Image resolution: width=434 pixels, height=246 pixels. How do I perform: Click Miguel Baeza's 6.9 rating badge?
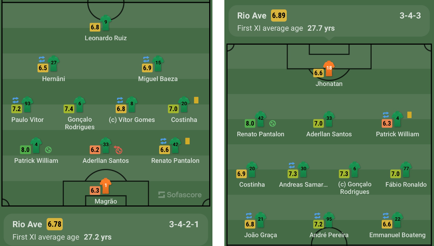(x=148, y=68)
